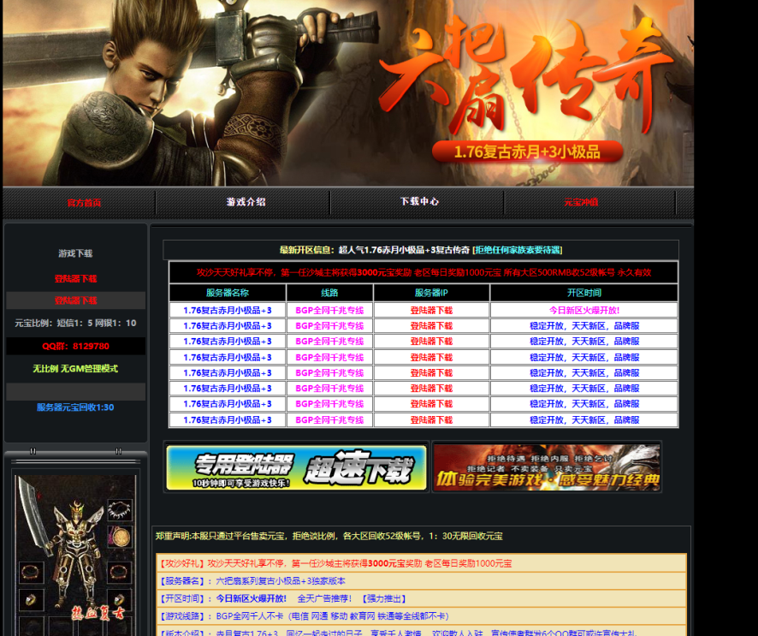This screenshot has height=636, width=758.
Task: Click the red 攻沙天天好礼享不停 announcement bar
Action: 423,272
